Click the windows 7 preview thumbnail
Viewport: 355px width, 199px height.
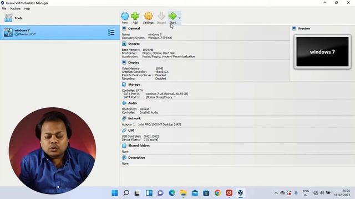[322, 52]
